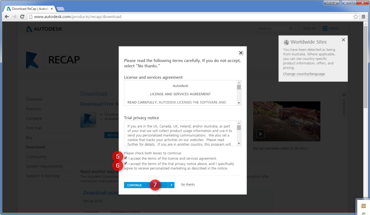The image size is (370, 215).
Task: Click the page icon in address bar
Action: (31, 17)
